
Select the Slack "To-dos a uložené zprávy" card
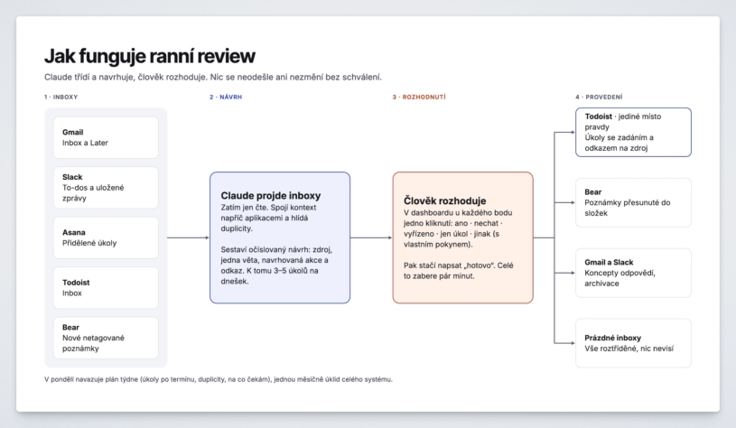click(x=106, y=188)
